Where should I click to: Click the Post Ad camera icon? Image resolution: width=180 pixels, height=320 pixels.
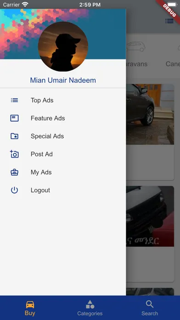coord(14,154)
